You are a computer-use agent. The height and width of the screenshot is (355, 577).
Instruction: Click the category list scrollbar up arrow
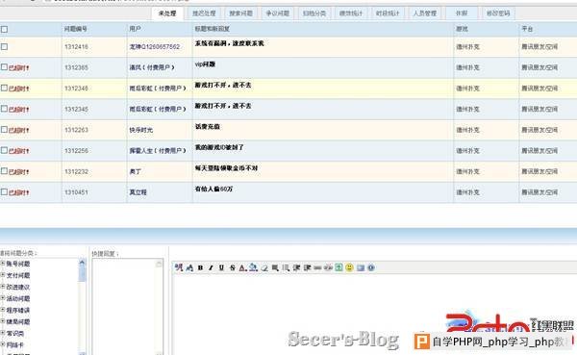pyautogui.click(x=82, y=263)
